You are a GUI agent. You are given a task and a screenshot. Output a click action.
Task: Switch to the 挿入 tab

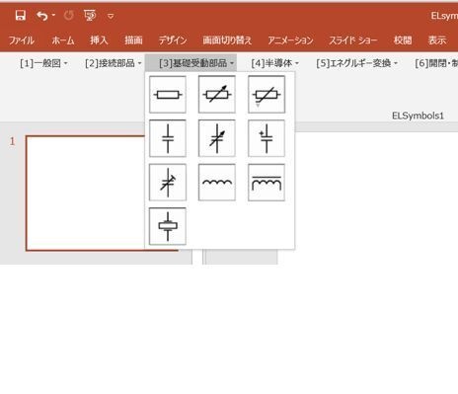click(x=99, y=40)
